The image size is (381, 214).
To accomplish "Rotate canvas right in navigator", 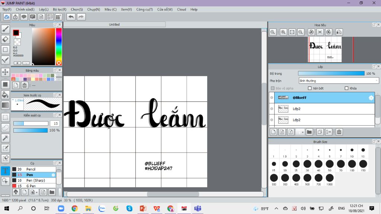I will tap(329, 32).
